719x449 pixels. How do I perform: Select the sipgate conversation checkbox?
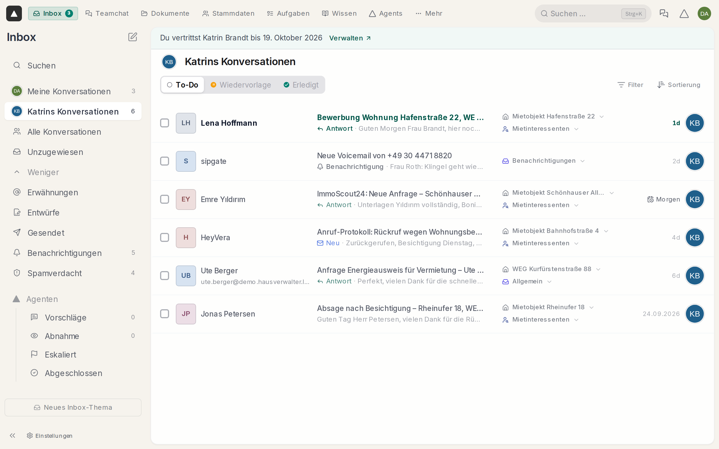point(165,161)
